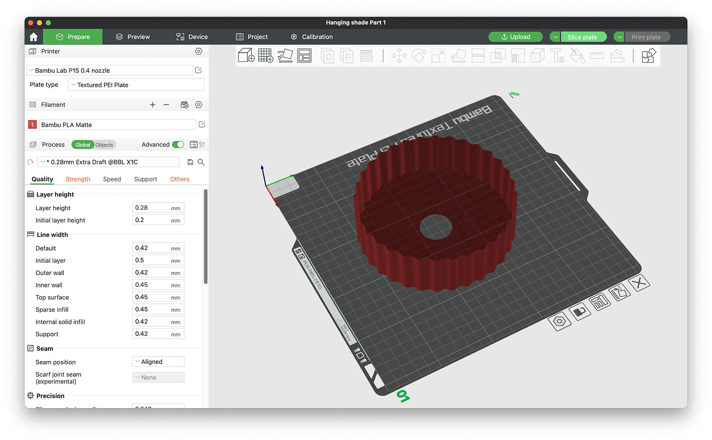This screenshot has height=440, width=712.
Task: Click the add filament plus icon
Action: tap(153, 105)
